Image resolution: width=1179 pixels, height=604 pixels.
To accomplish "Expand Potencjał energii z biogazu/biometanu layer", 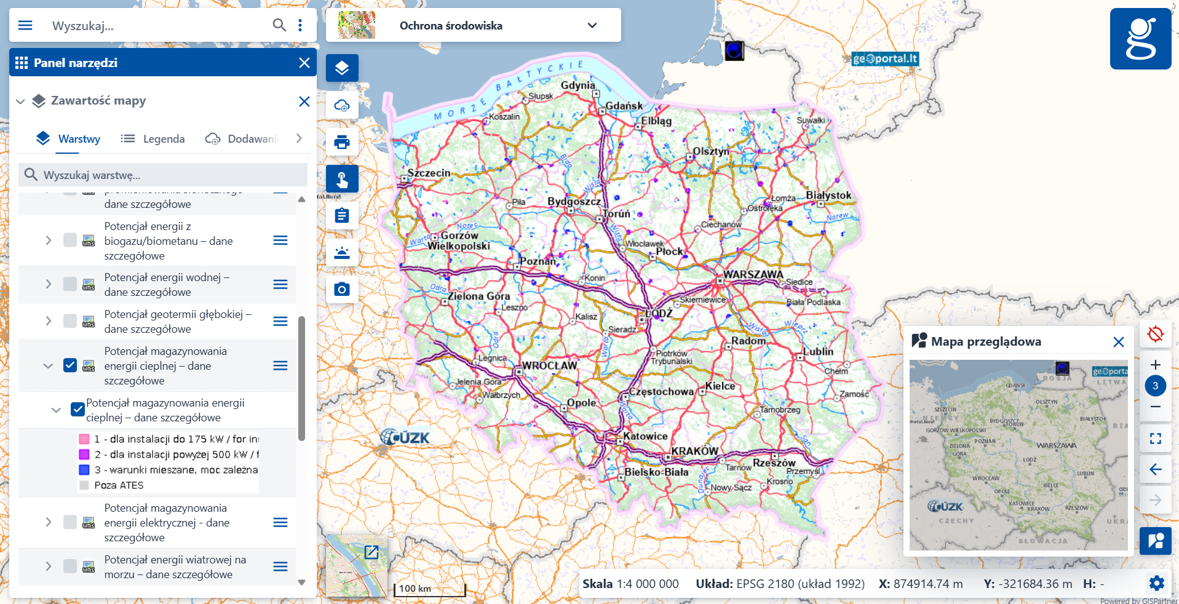I will tap(49, 240).
